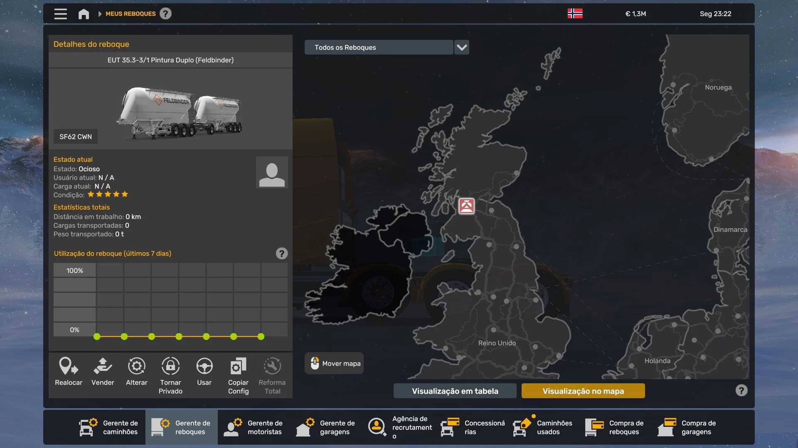The image size is (798, 448).
Task: Open Gerente de motoristas tab
Action: [254, 427]
